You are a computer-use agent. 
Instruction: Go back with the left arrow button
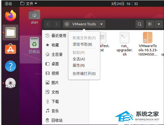[x=48, y=24]
